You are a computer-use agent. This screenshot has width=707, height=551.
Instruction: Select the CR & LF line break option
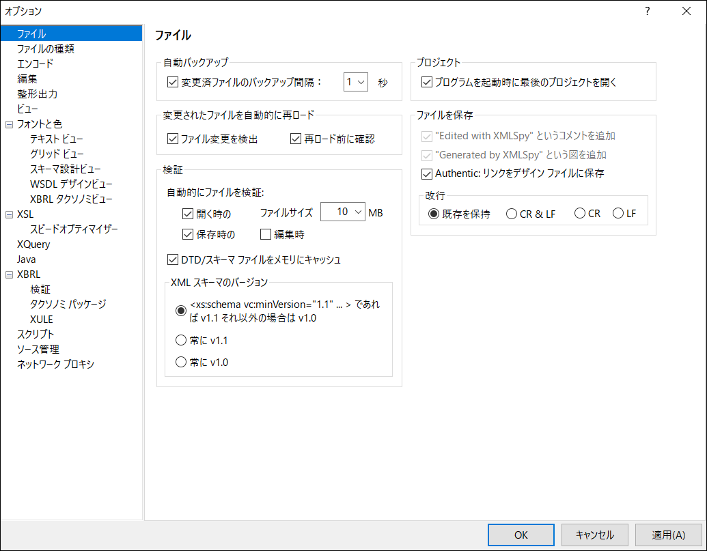pos(512,214)
